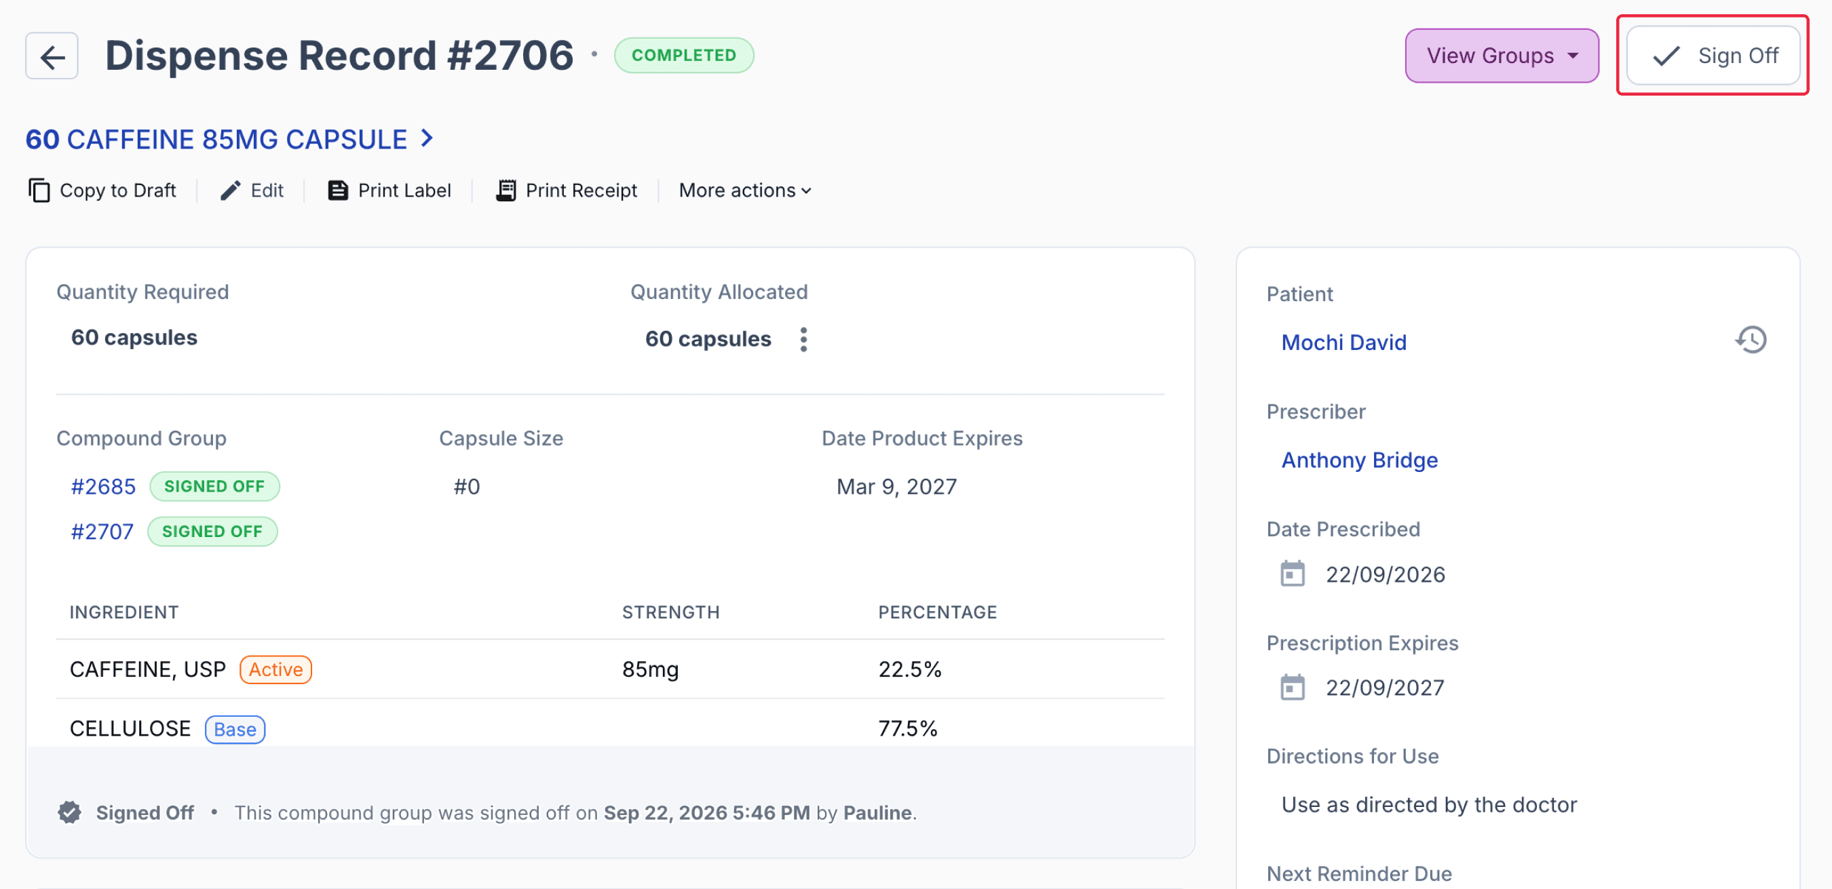Click the Sign Off button
The image size is (1832, 889).
click(x=1713, y=56)
